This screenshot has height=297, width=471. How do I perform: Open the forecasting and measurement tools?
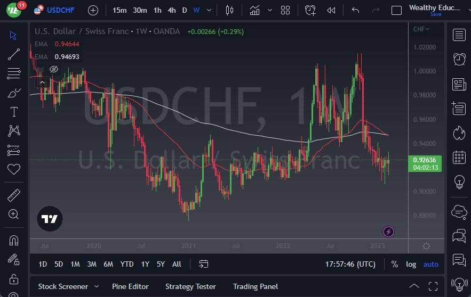(13, 150)
